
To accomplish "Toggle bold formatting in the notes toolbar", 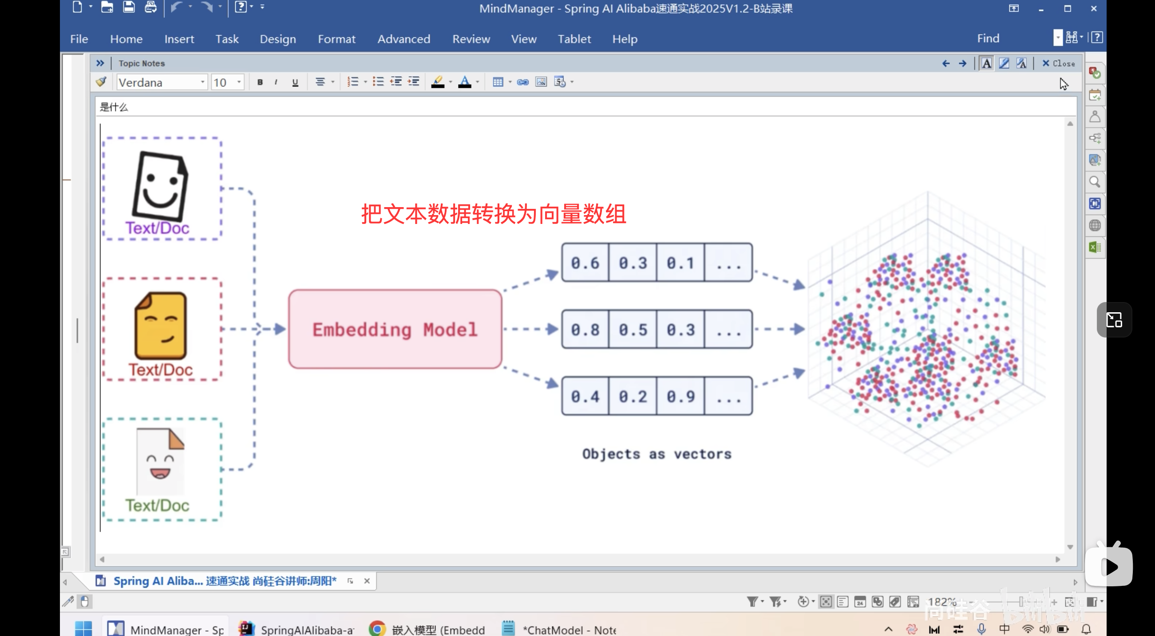I will pos(259,82).
